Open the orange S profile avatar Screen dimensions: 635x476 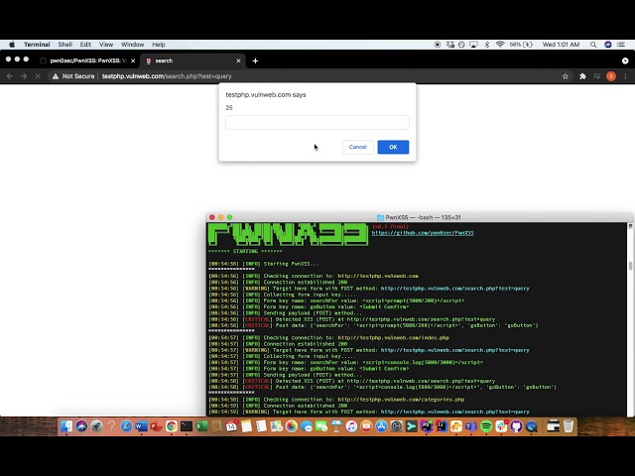point(611,76)
